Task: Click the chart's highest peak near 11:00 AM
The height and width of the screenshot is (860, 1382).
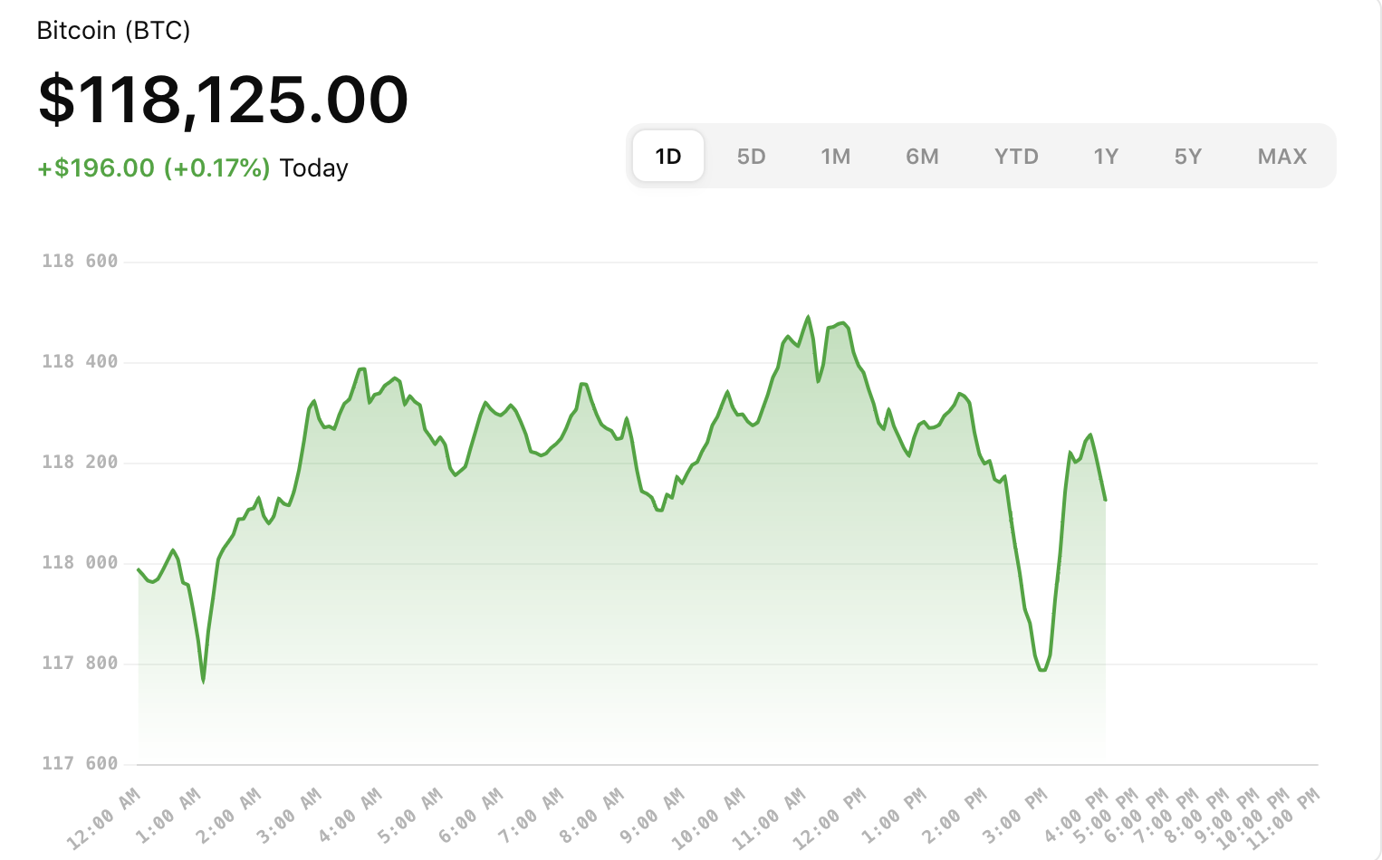Action: click(808, 317)
